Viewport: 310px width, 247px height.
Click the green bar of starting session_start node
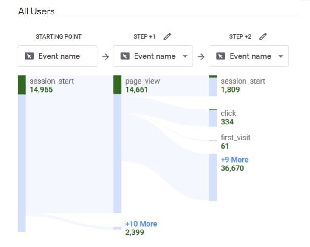click(22, 85)
